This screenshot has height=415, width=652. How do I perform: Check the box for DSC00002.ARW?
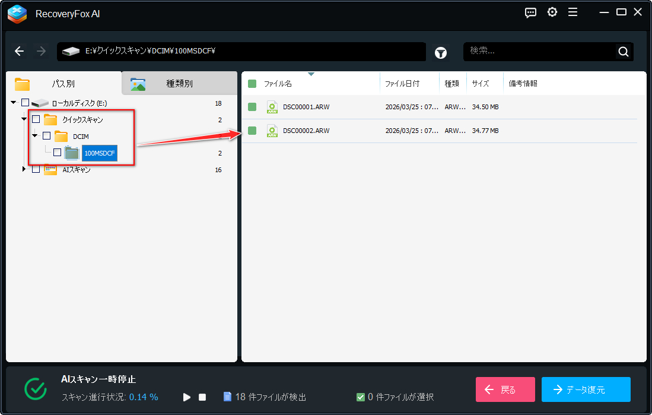click(252, 131)
